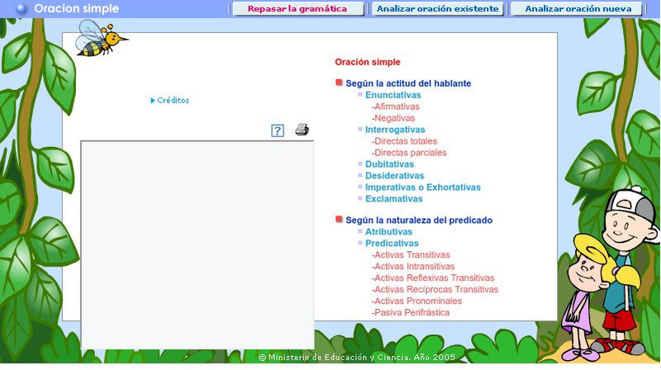This screenshot has width=661, height=370.
Task: Open the Analizar oración existente tab
Action: (438, 9)
